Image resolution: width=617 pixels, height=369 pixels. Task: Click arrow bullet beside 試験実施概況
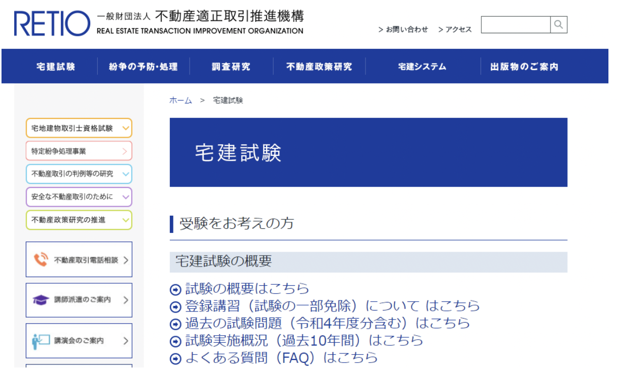coord(175,341)
